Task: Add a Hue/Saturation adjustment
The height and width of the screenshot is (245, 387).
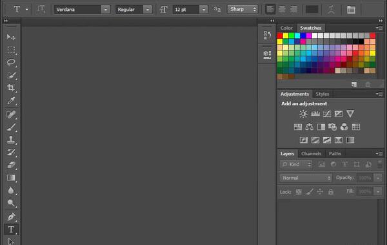Action: coord(298,127)
